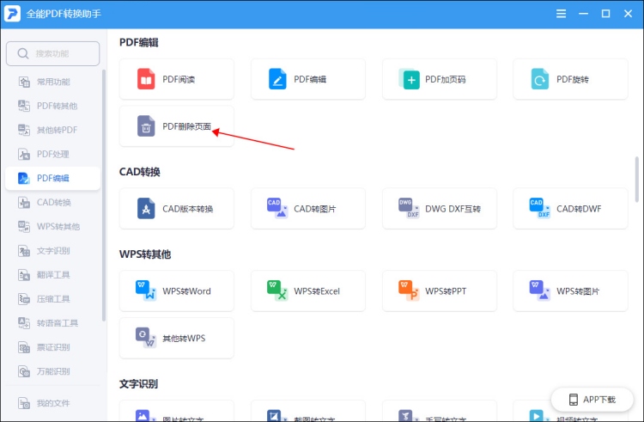Open the hamburger menu in title bar
The width and height of the screenshot is (644, 422).
[x=561, y=14]
